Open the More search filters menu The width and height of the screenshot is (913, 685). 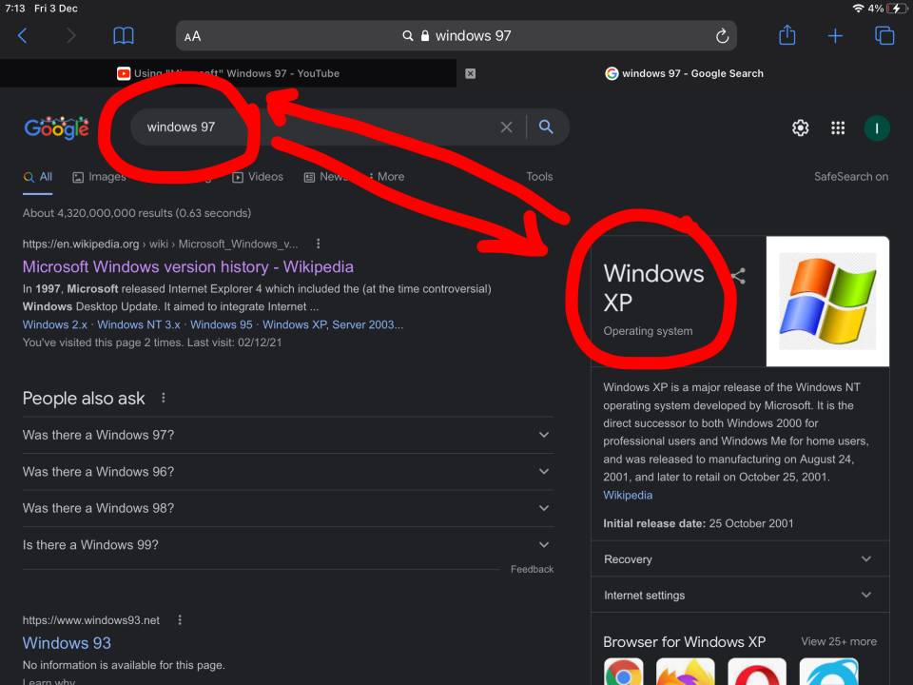pos(387,177)
